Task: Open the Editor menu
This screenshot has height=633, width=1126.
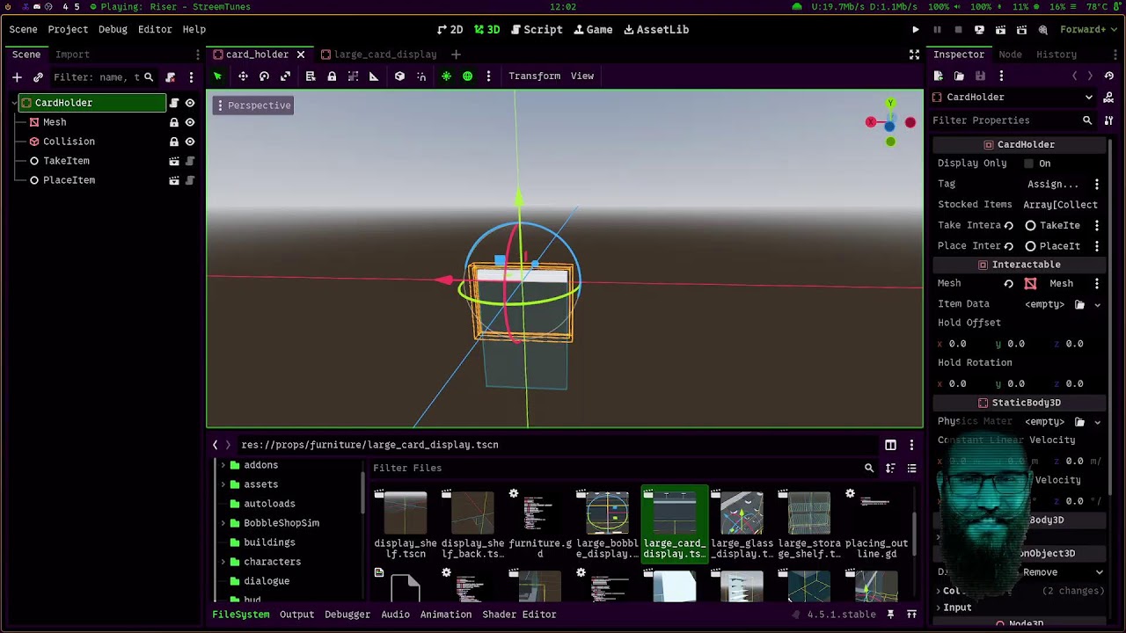Action: 155,30
